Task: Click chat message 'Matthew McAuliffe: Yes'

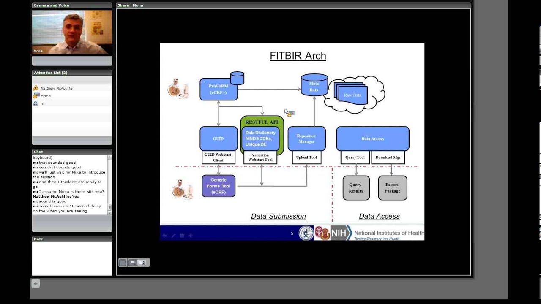Action: 56,196
